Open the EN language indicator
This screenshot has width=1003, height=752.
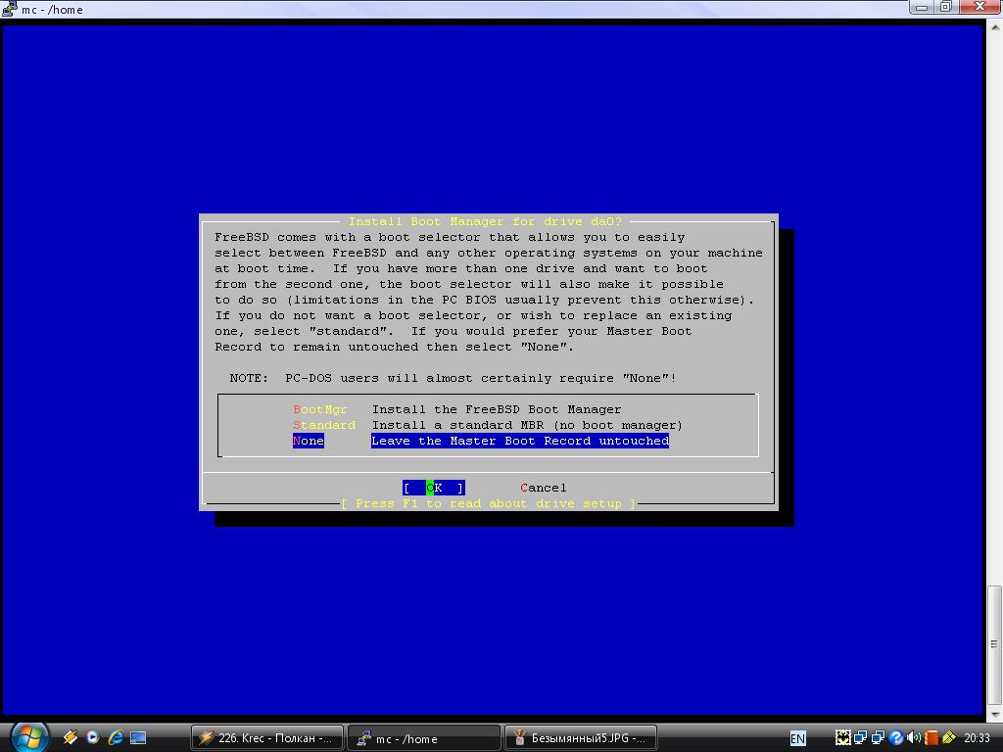798,738
